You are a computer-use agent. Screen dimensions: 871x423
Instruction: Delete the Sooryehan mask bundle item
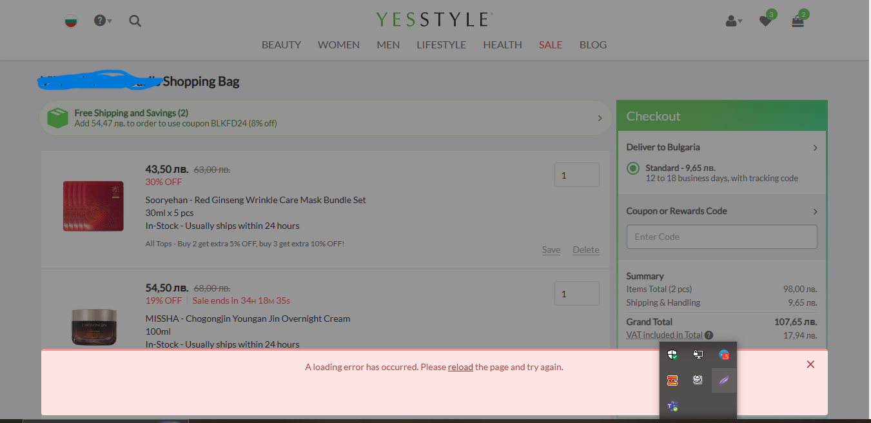585,250
